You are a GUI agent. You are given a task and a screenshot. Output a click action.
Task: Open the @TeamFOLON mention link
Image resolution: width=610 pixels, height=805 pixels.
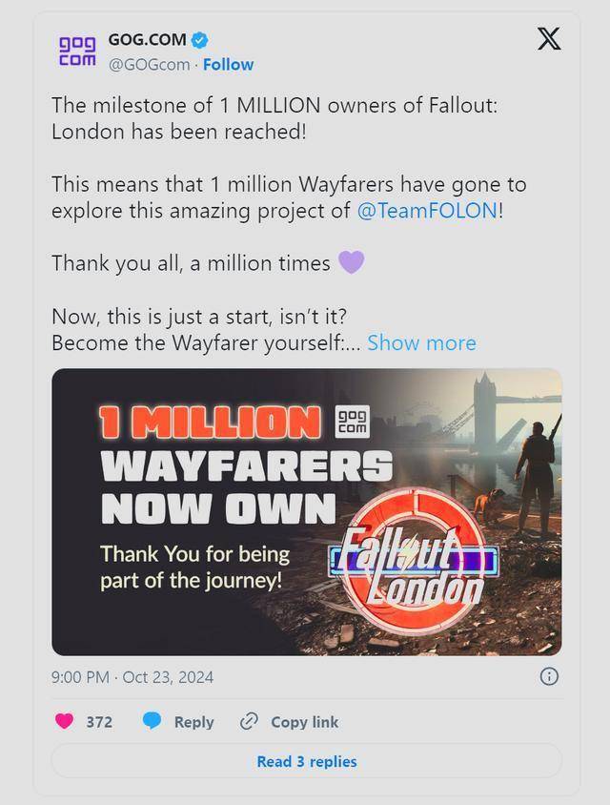(427, 211)
